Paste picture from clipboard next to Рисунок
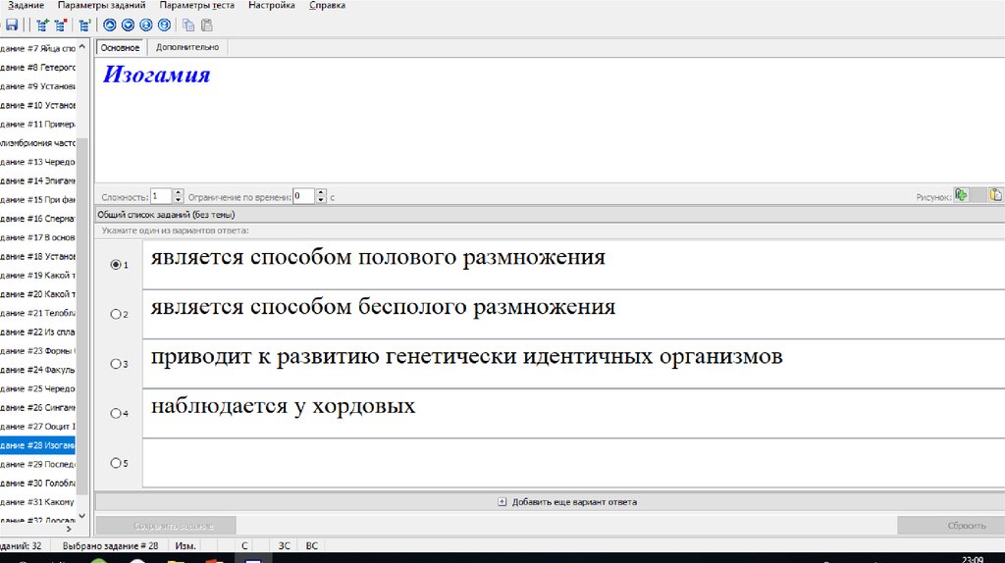1005x563 pixels. (x=996, y=195)
